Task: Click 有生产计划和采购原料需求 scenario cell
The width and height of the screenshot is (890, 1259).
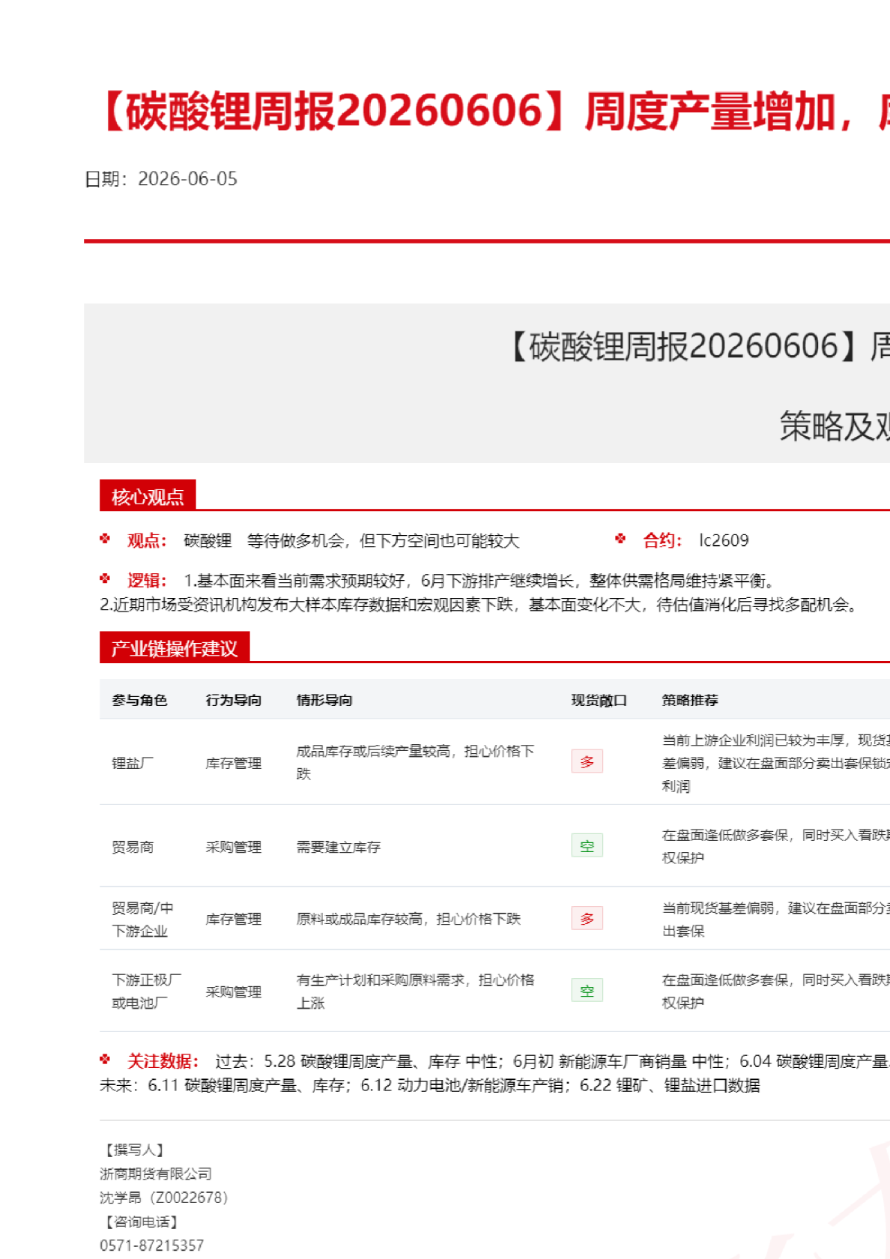Action: pos(416,991)
